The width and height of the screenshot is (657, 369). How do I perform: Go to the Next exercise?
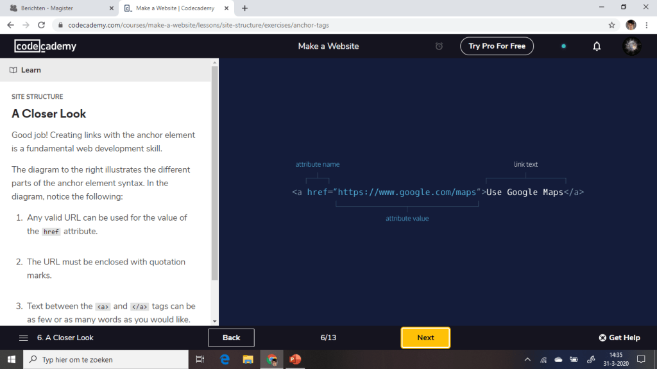coord(425,338)
